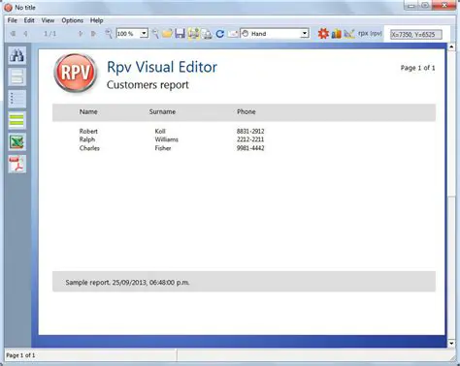Click the Sample report footer text
Screen dimensions: 460x366
[x=127, y=283]
